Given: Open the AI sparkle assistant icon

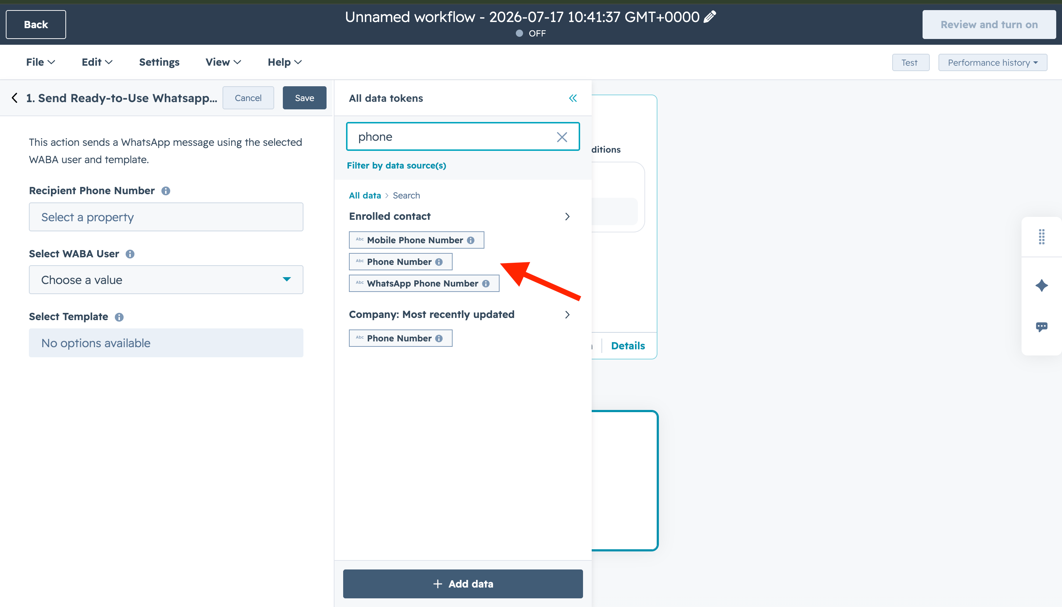Looking at the screenshot, I should point(1041,285).
